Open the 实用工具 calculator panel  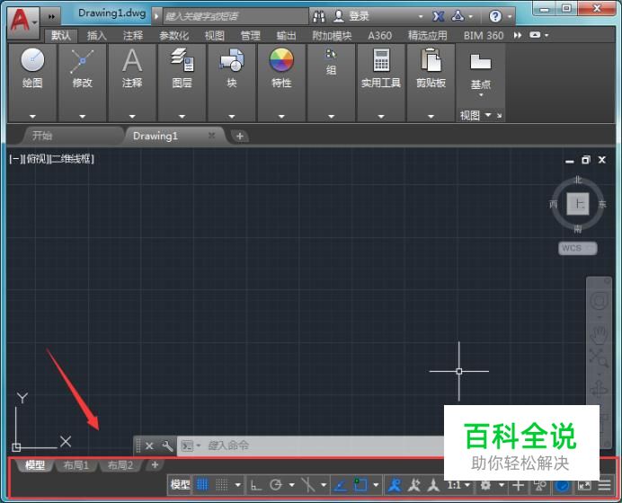pos(381,67)
